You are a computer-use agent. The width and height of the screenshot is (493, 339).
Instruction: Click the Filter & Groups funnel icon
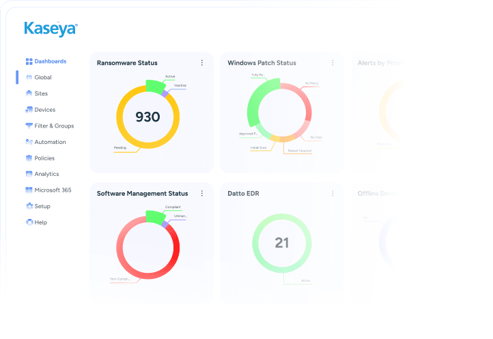[x=29, y=126]
